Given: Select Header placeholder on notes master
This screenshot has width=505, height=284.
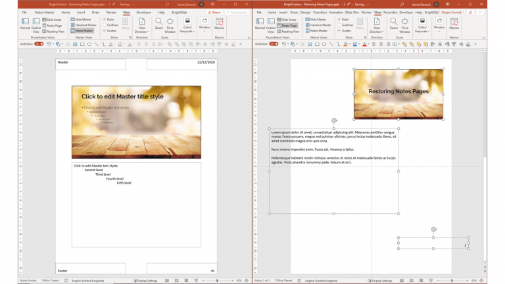Looking at the screenshot, I should 91,64.
